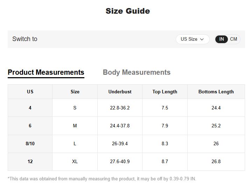This screenshot has width=251, height=187.
Task: Open the US Size dropdown
Action: [x=193, y=39]
